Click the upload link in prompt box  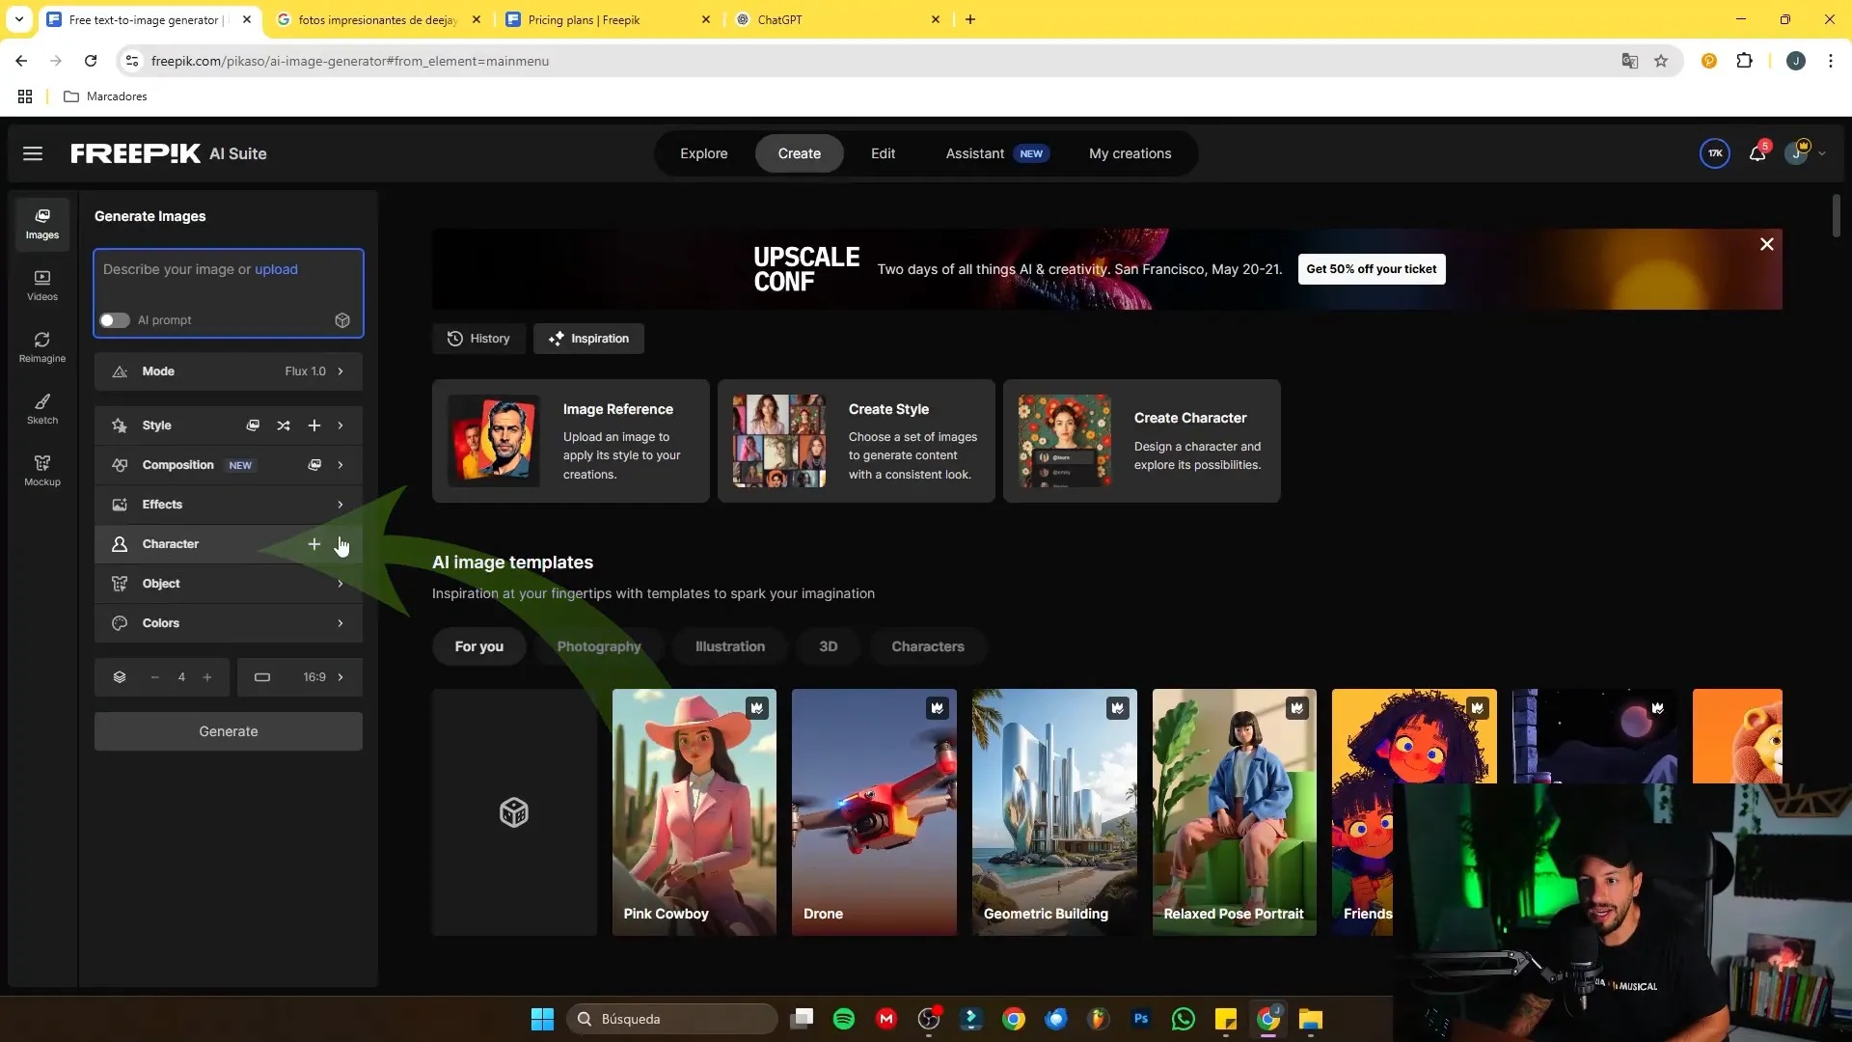click(276, 269)
